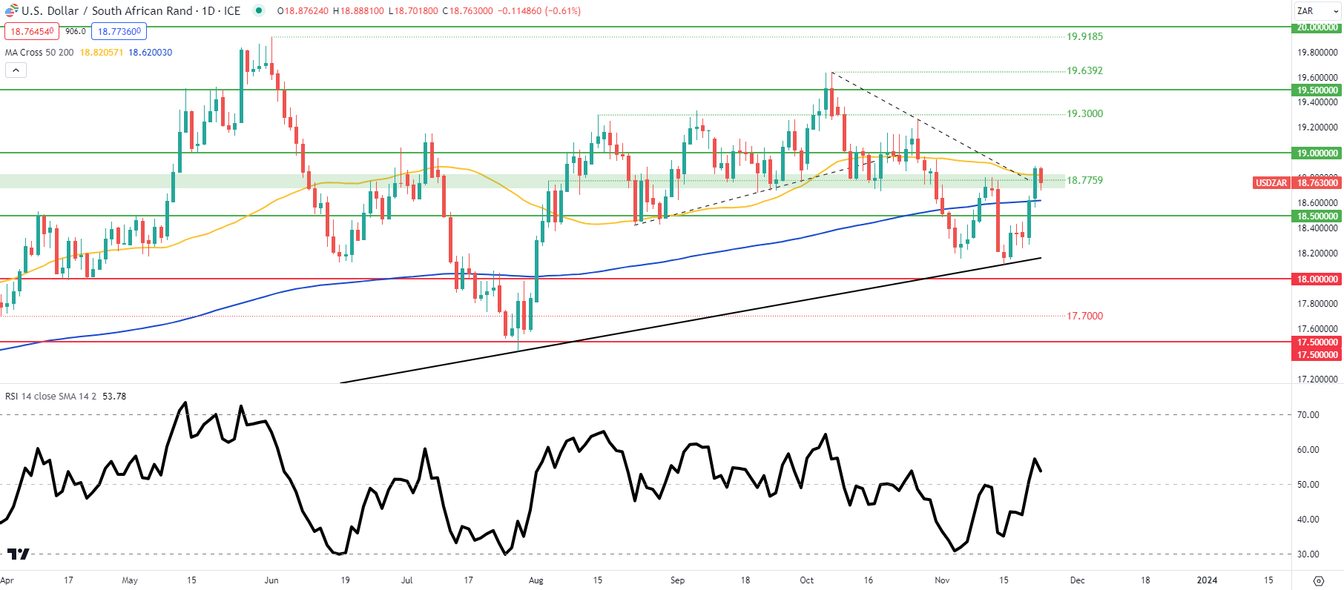Select the MA Cross 50 200 indicator label
Screen dimensions: 1344x590
tap(39, 53)
